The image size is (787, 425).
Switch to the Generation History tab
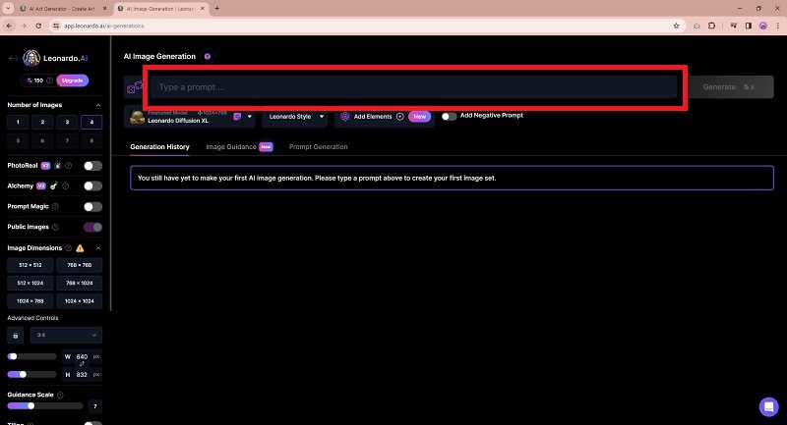[x=159, y=146]
